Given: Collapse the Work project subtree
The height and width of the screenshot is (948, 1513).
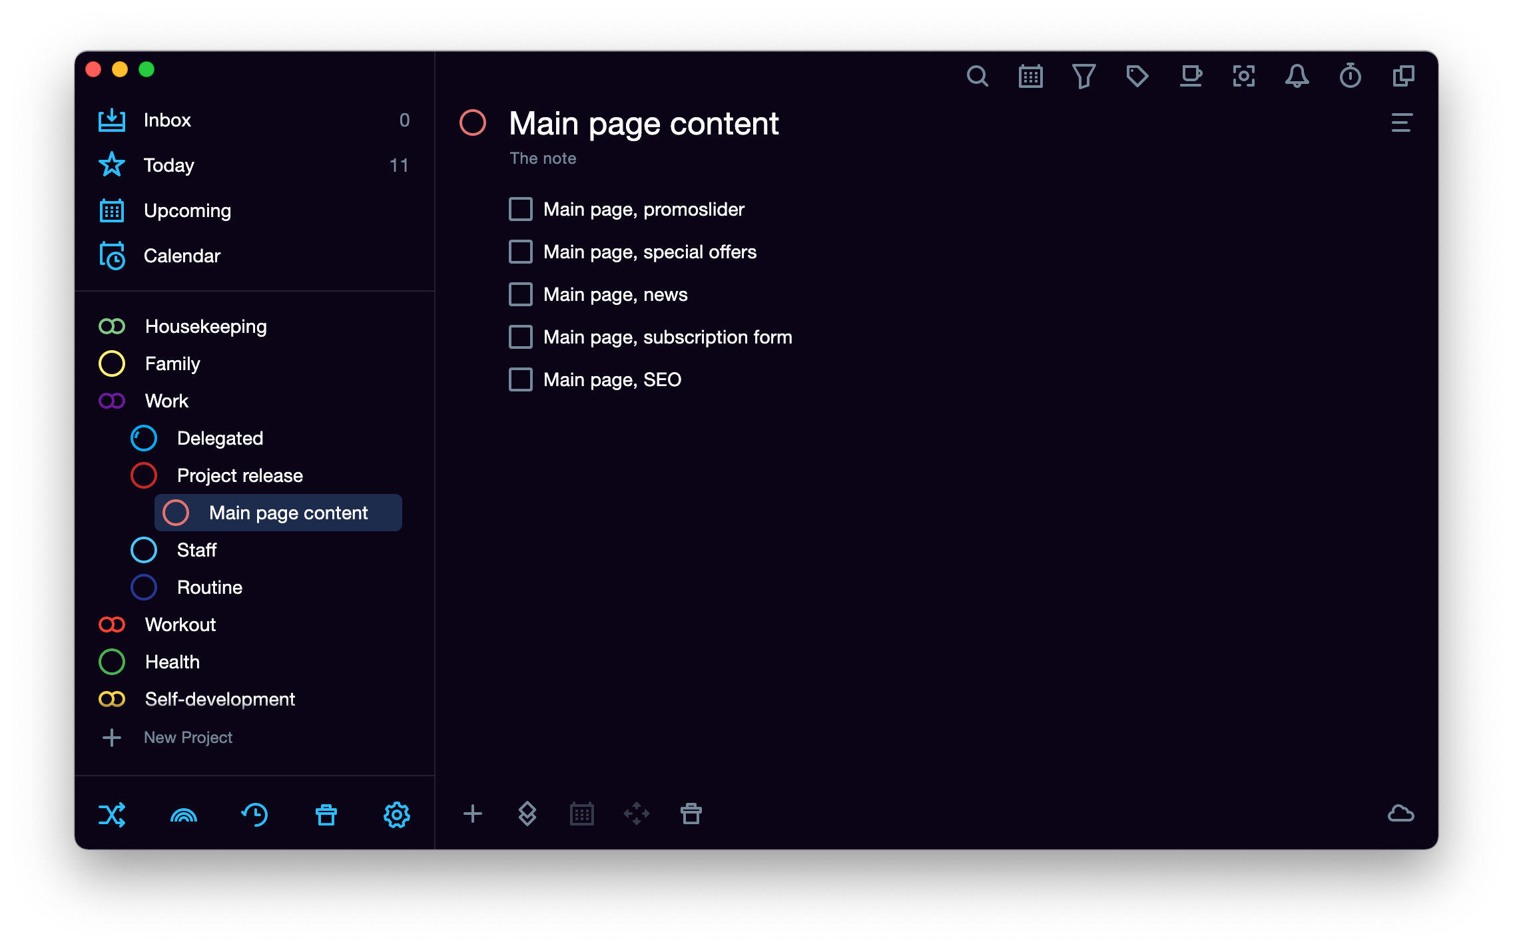Looking at the screenshot, I should (x=112, y=401).
